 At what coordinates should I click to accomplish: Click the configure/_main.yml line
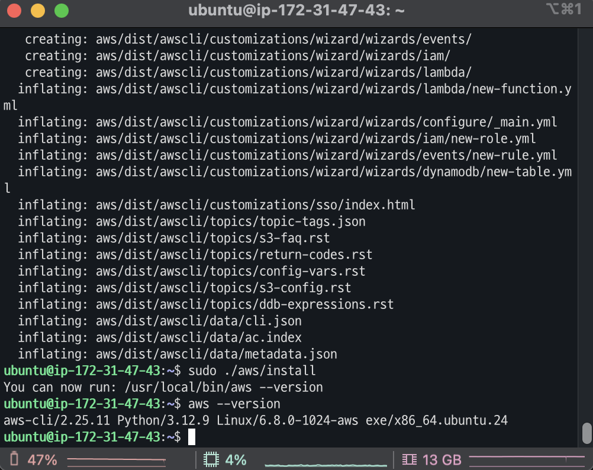click(x=288, y=122)
